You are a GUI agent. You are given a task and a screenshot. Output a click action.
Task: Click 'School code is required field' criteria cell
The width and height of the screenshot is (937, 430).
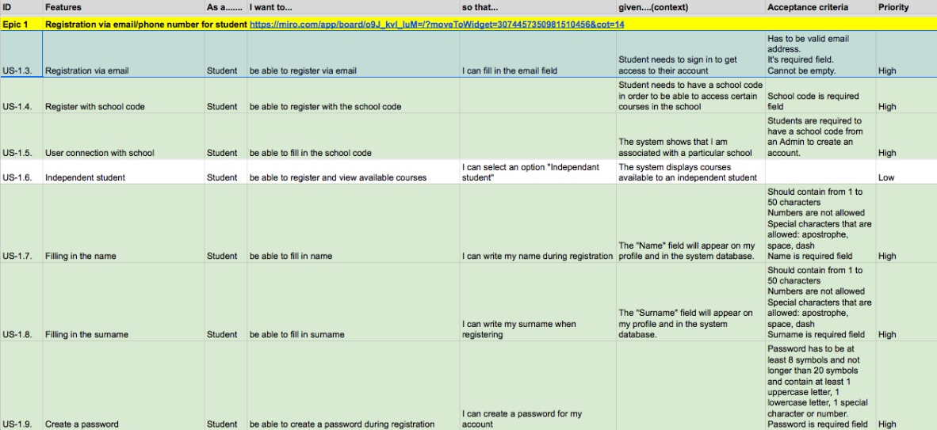820,96
